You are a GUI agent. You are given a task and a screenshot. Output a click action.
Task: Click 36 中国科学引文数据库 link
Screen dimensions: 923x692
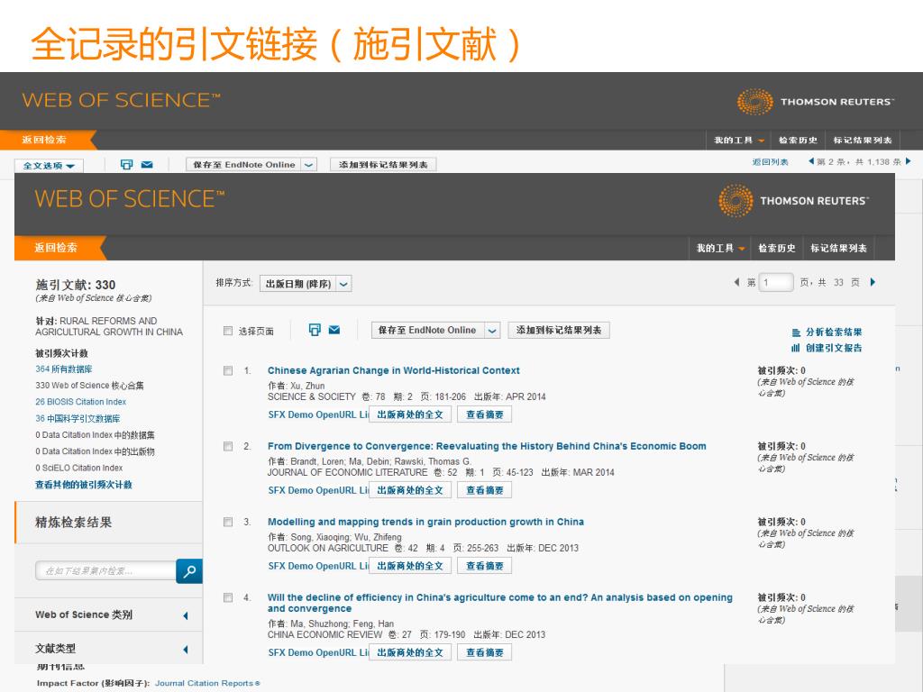tap(78, 419)
